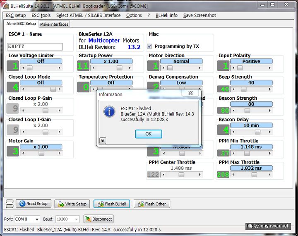The image size is (298, 236).
Task: Click the Flash Other button
Action: pyautogui.click(x=152, y=204)
